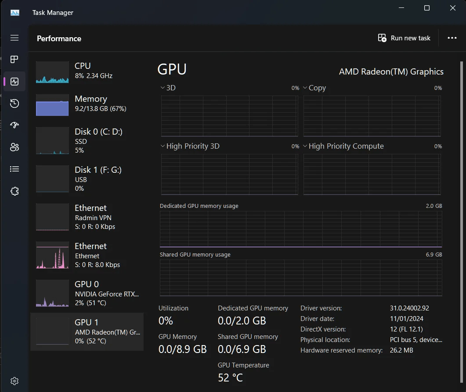466x392 pixels.
Task: Select GPU 1 AMD Radeon item
Action: (87, 331)
